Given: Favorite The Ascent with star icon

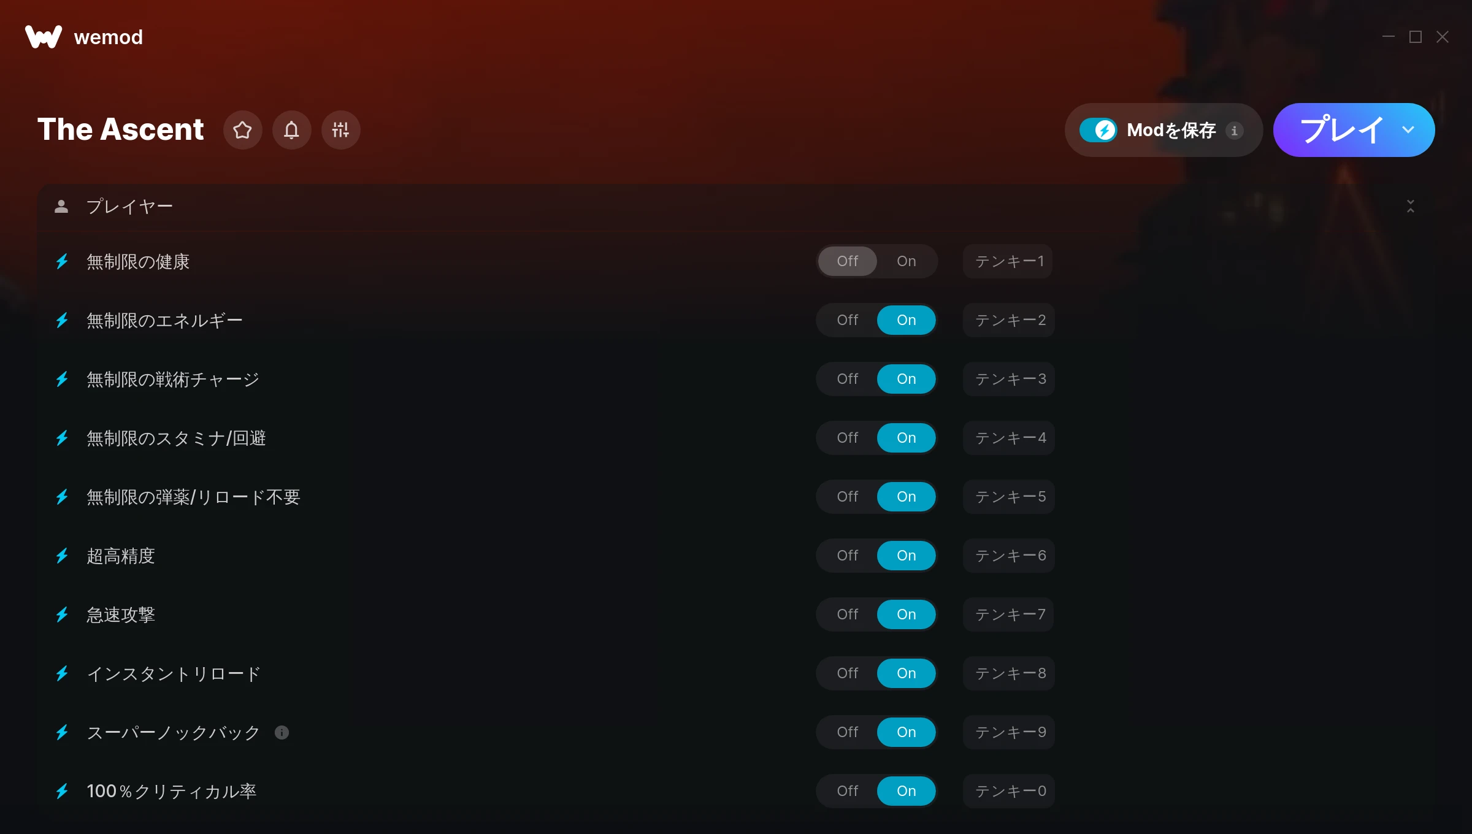Looking at the screenshot, I should 242,130.
